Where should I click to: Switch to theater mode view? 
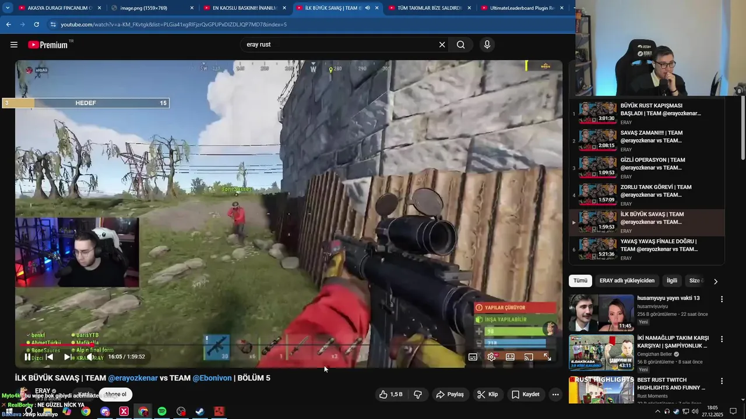510,357
